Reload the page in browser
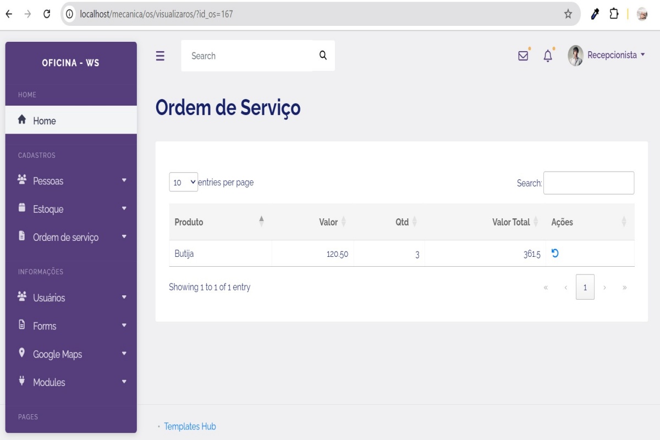660x440 pixels. [47, 14]
